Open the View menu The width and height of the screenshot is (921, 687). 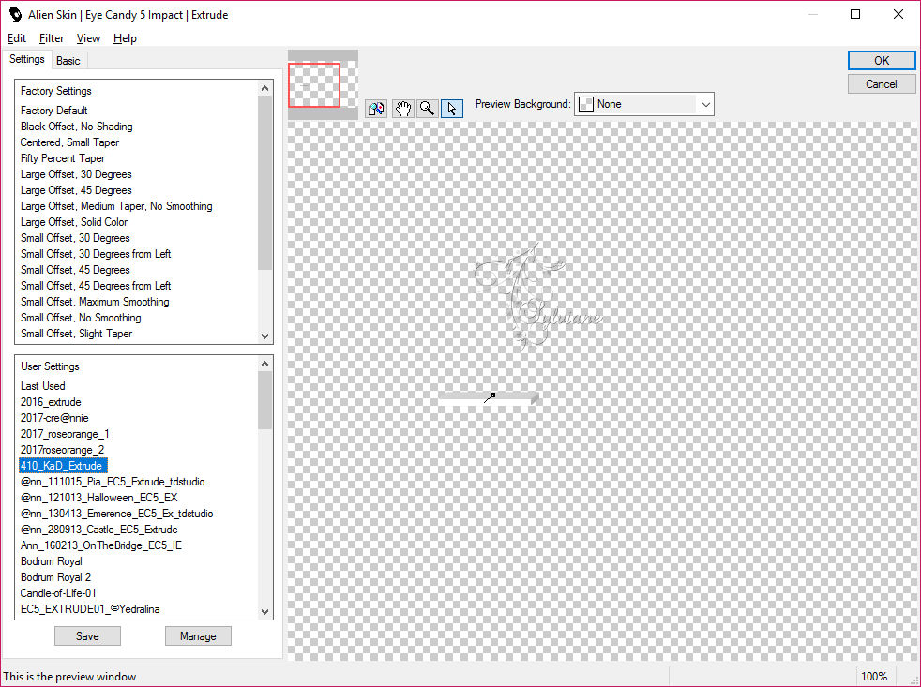pyautogui.click(x=88, y=38)
